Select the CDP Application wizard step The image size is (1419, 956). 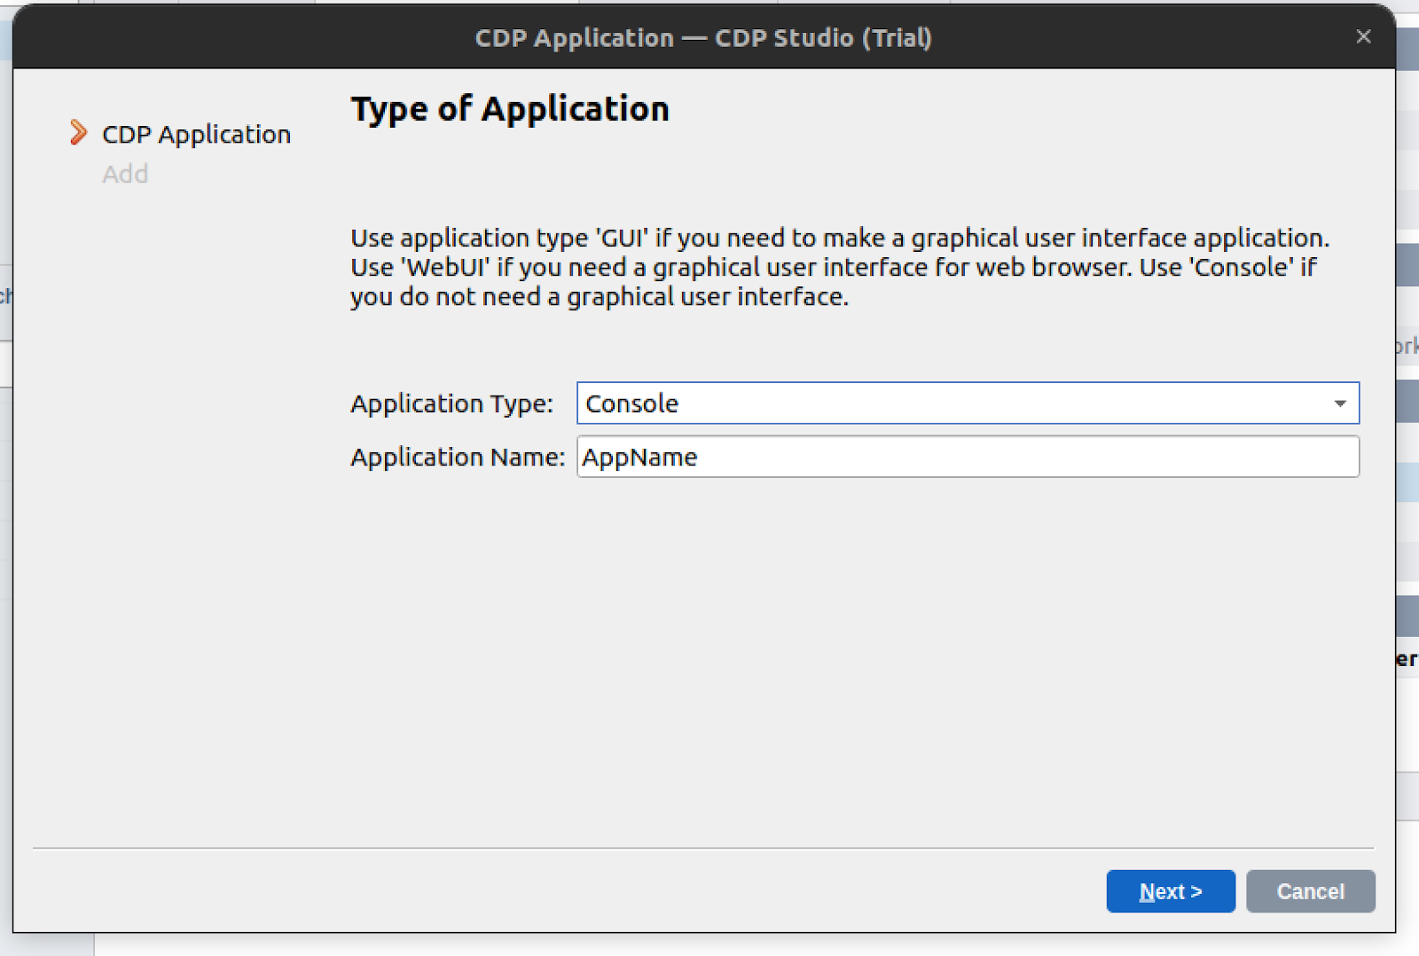[196, 134]
